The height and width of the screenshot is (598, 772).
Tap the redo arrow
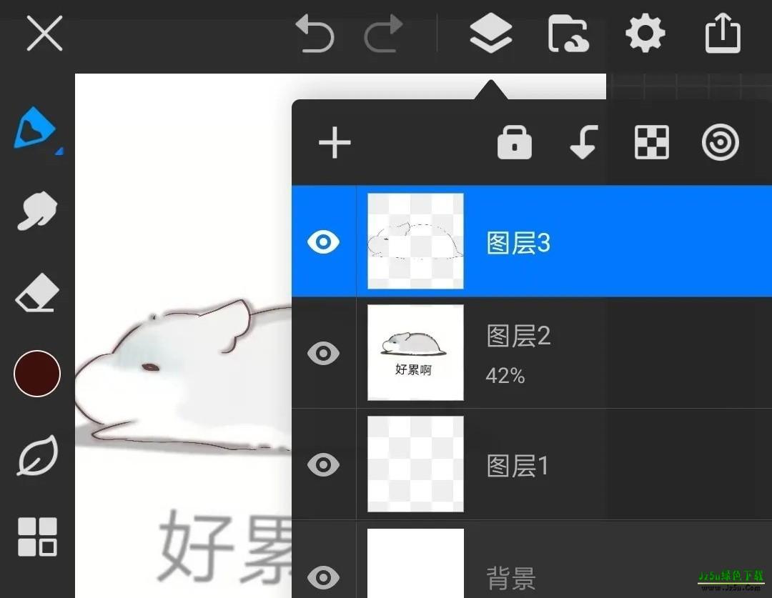coord(384,33)
